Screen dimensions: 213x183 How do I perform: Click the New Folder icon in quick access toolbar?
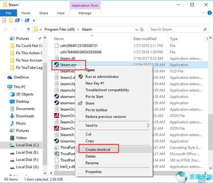point(11,20)
